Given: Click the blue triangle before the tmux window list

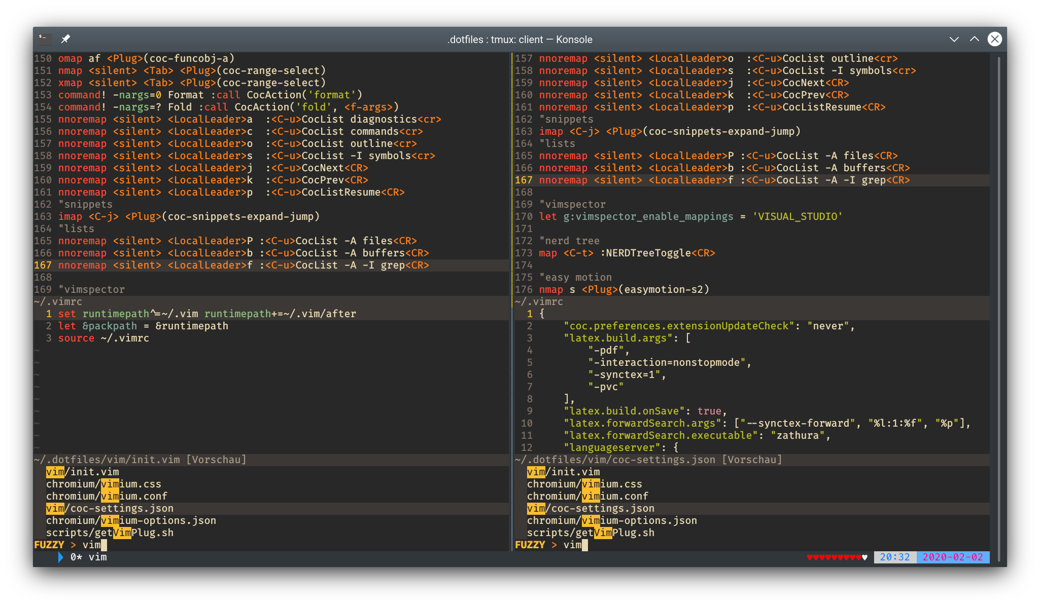Looking at the screenshot, I should (60, 557).
